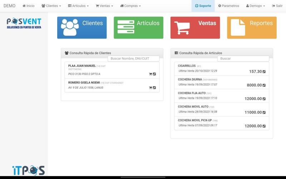Viewport: 286px width, 179px height.
Task: Edit price of COCHERA DIURNA with pencil icon
Action: point(264,85)
